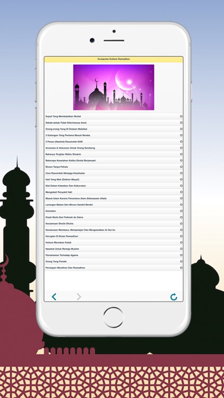
Task: Tap chevron on Kisah Mulia Dari Fatimah row
Action: pyautogui.click(x=181, y=217)
